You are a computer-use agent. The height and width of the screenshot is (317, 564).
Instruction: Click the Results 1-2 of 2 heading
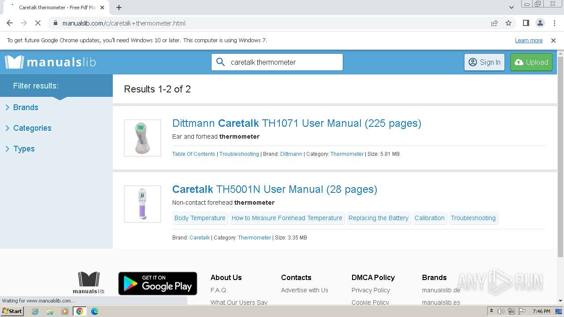157,89
